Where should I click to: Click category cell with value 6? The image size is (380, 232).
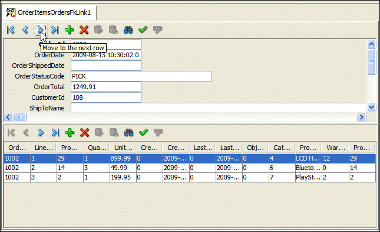point(282,168)
